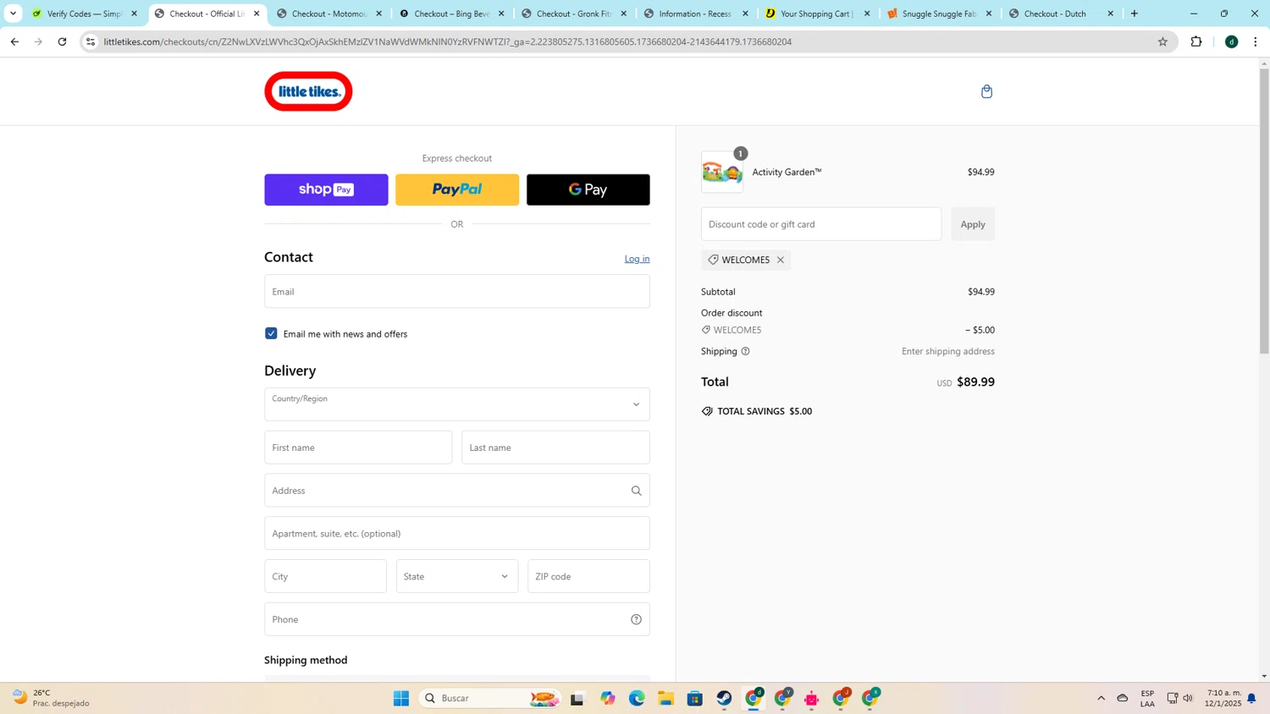Image resolution: width=1270 pixels, height=714 pixels.
Task: Go back to the previous page
Action: [x=14, y=41]
